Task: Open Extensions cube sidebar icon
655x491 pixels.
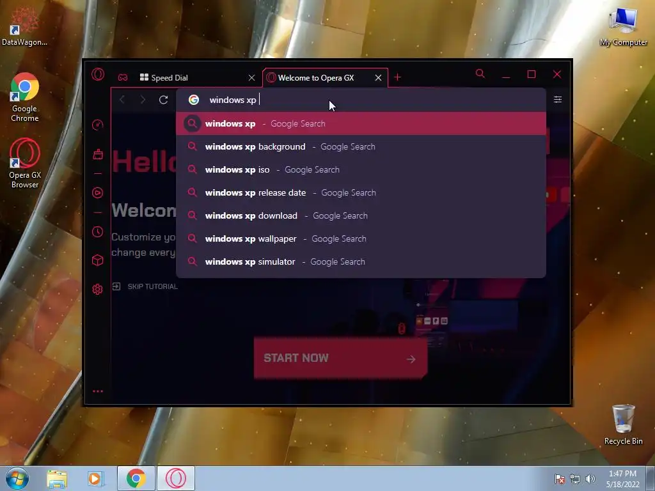Action: tap(97, 261)
